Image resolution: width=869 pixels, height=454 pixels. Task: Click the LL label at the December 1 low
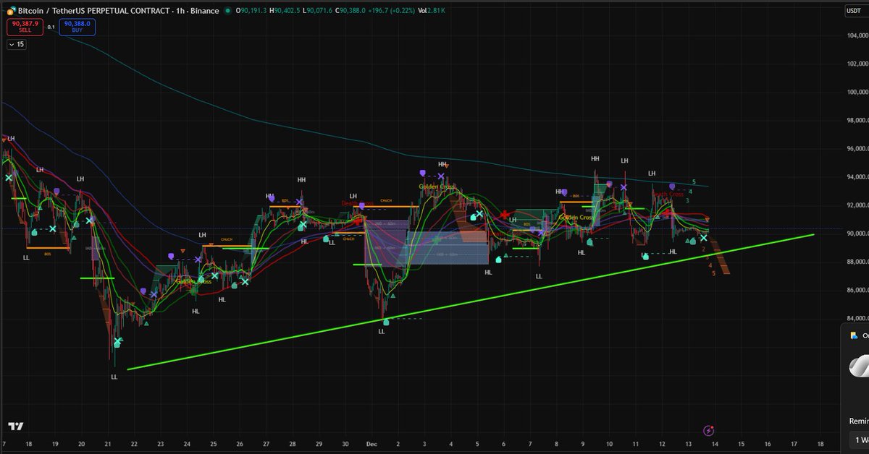coord(382,331)
